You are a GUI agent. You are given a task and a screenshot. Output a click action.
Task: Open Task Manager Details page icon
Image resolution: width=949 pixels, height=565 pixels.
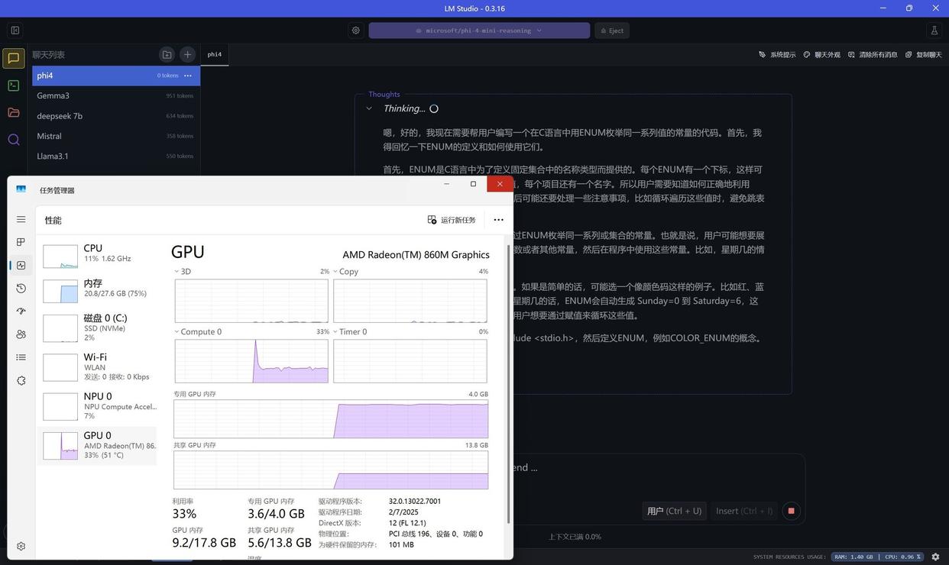pyautogui.click(x=21, y=357)
